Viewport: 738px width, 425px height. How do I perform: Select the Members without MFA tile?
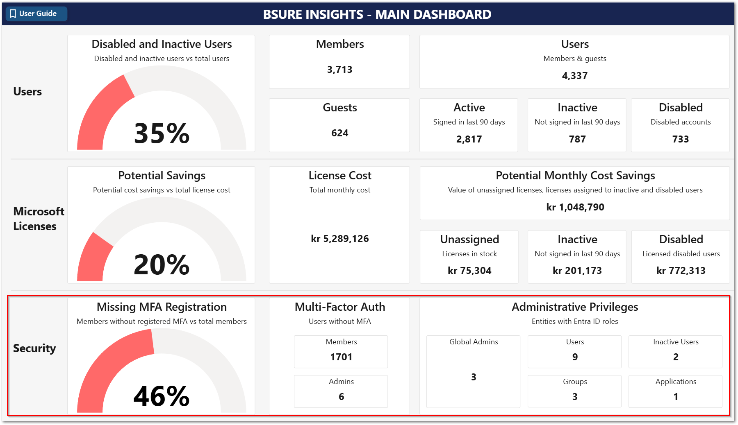point(341,351)
